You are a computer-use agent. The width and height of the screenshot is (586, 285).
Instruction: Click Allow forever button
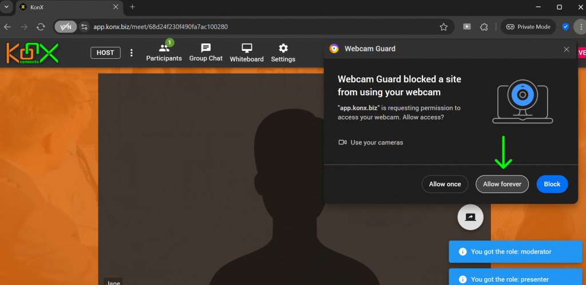pyautogui.click(x=502, y=184)
